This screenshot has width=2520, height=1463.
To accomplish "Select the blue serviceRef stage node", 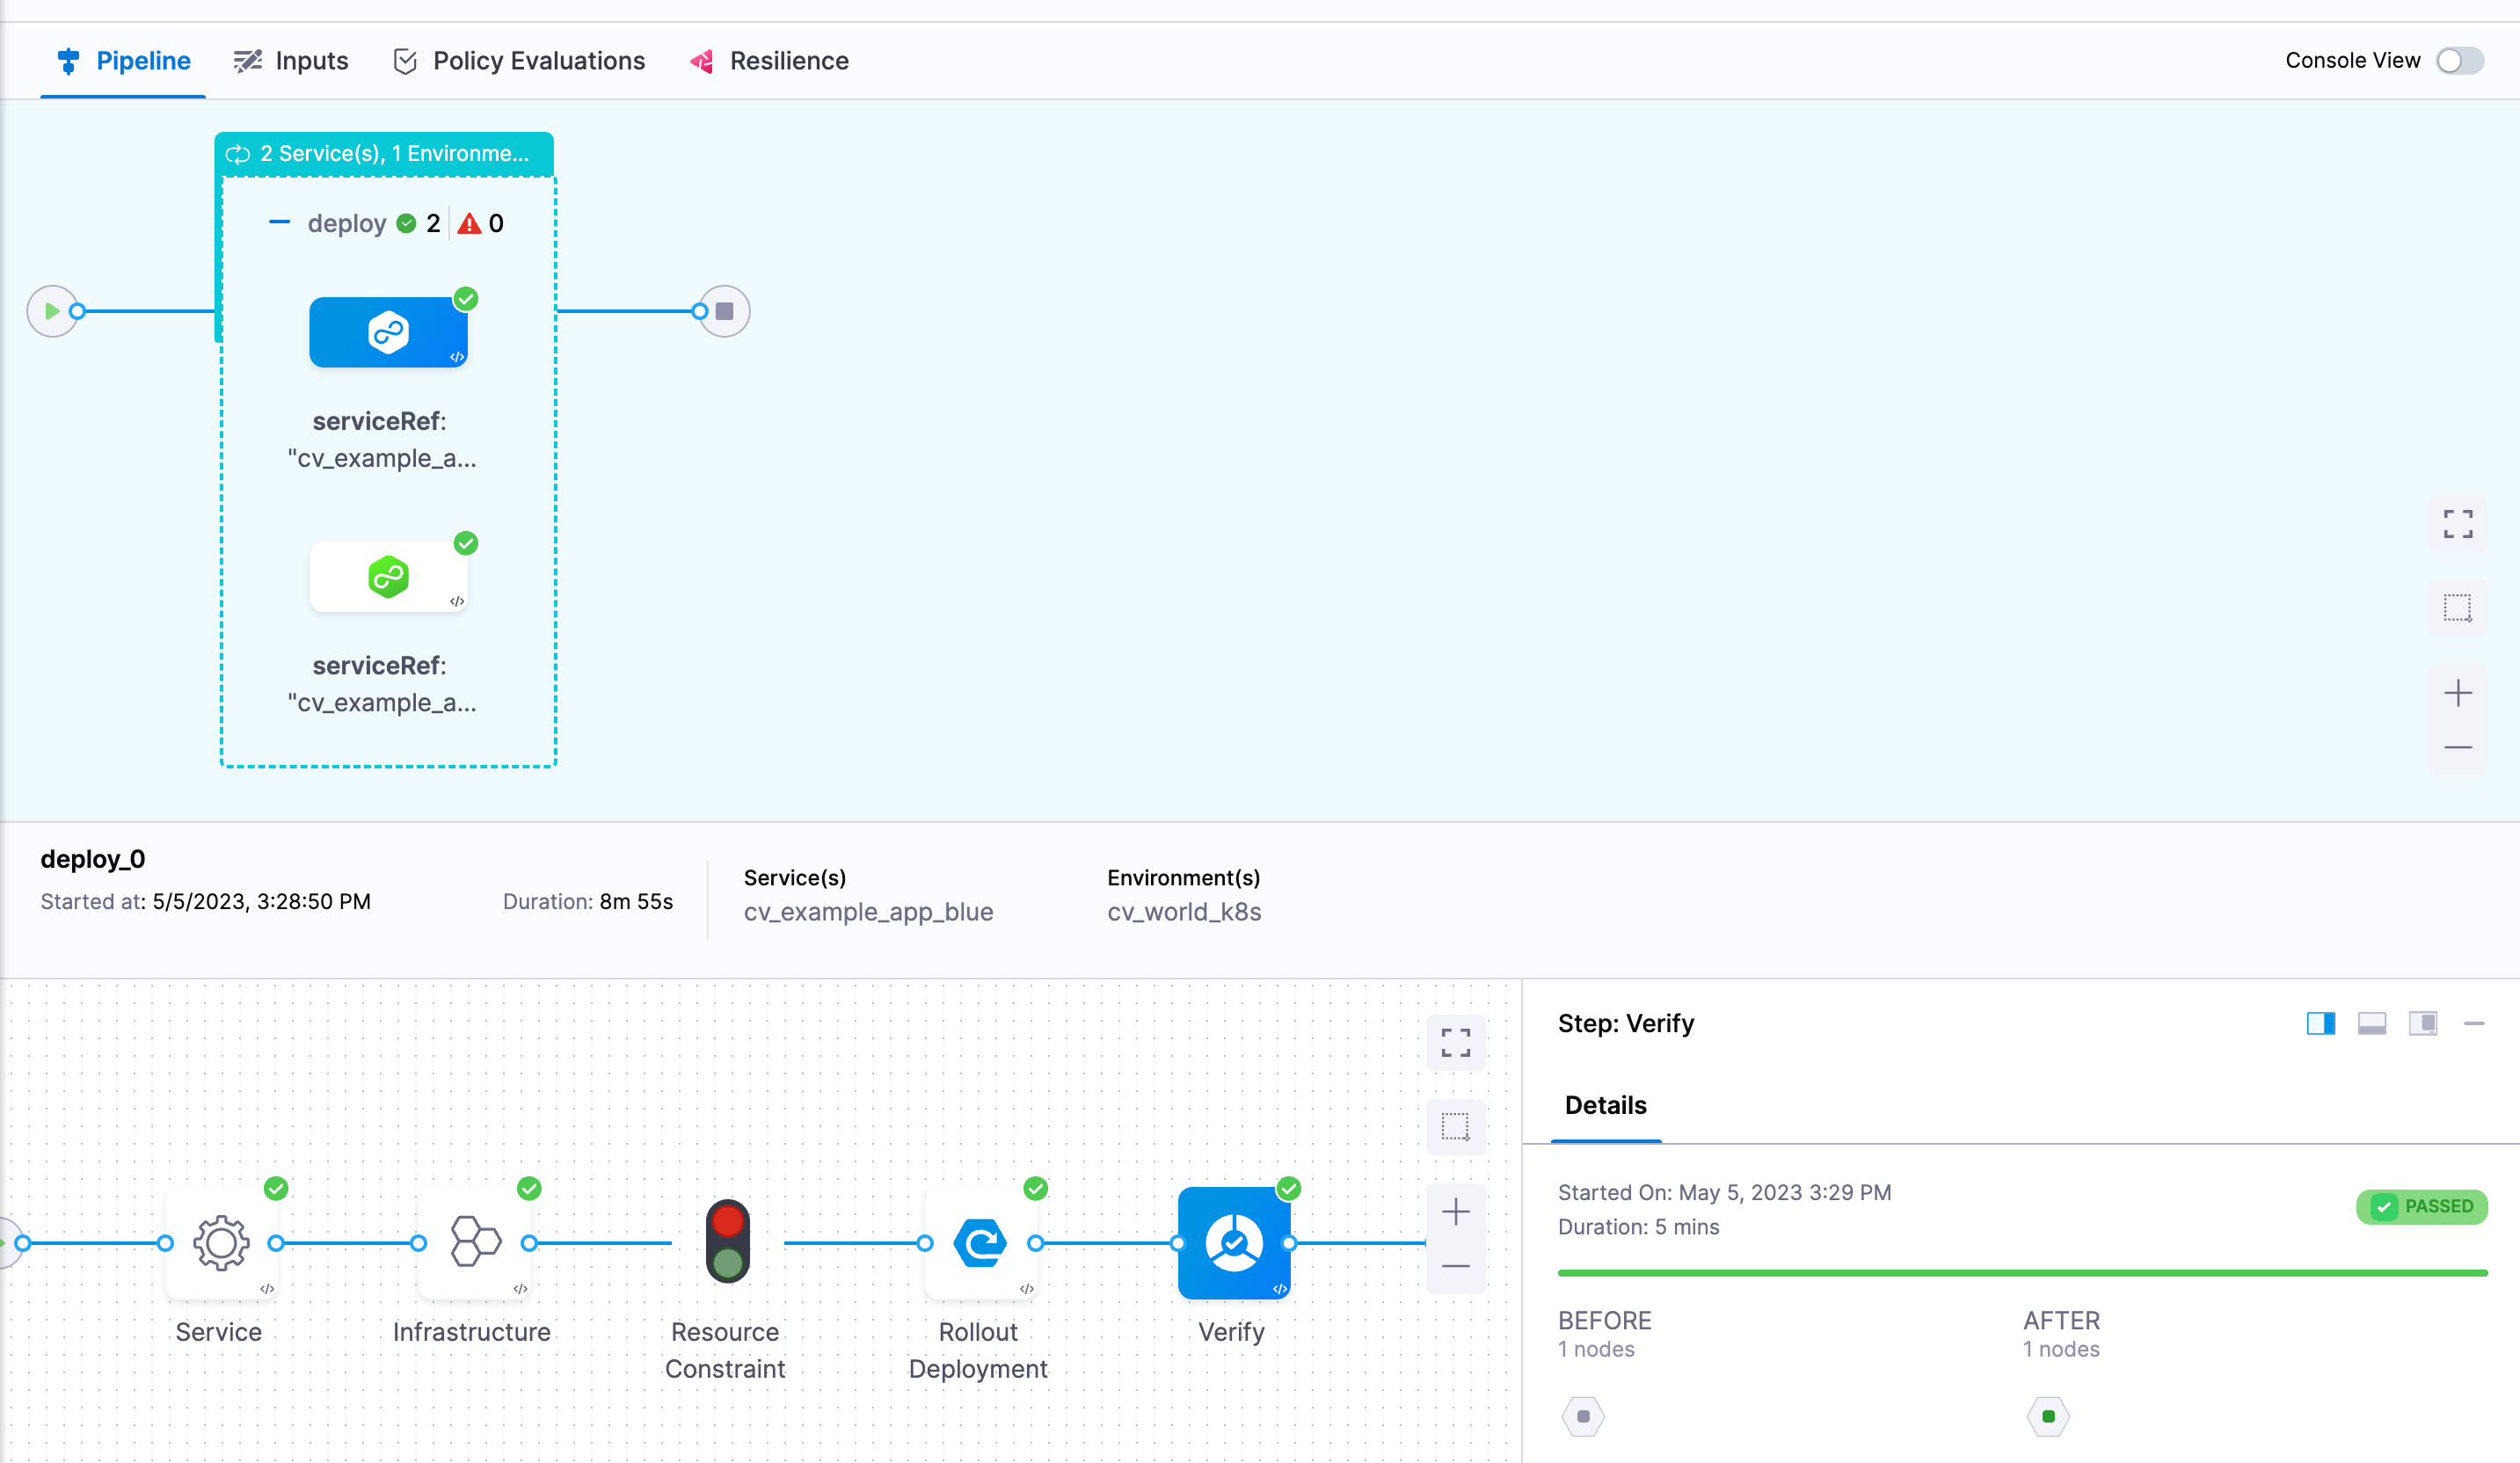I will [x=388, y=332].
